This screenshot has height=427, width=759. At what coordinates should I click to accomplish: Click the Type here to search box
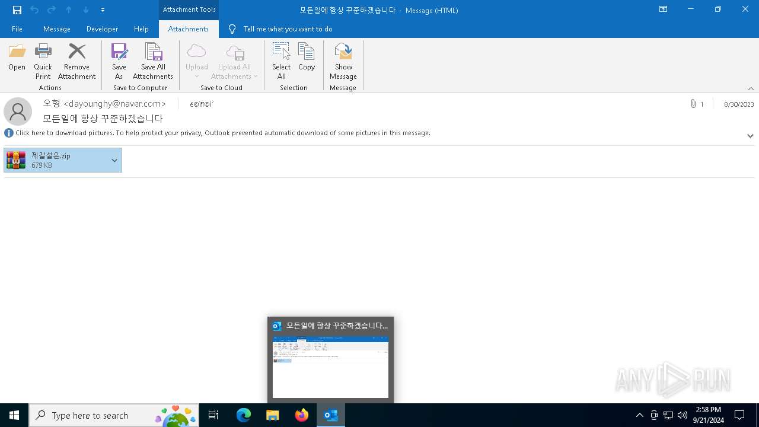coord(114,415)
